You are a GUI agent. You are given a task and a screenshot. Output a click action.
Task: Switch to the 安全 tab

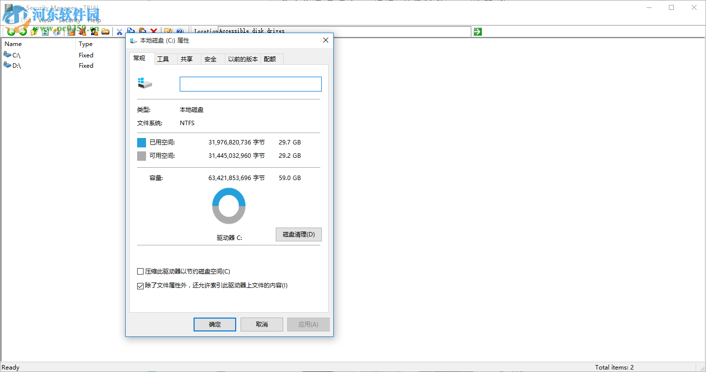211,58
